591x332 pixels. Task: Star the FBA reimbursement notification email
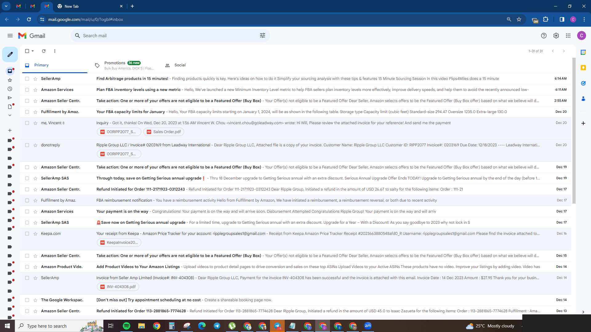click(35, 200)
